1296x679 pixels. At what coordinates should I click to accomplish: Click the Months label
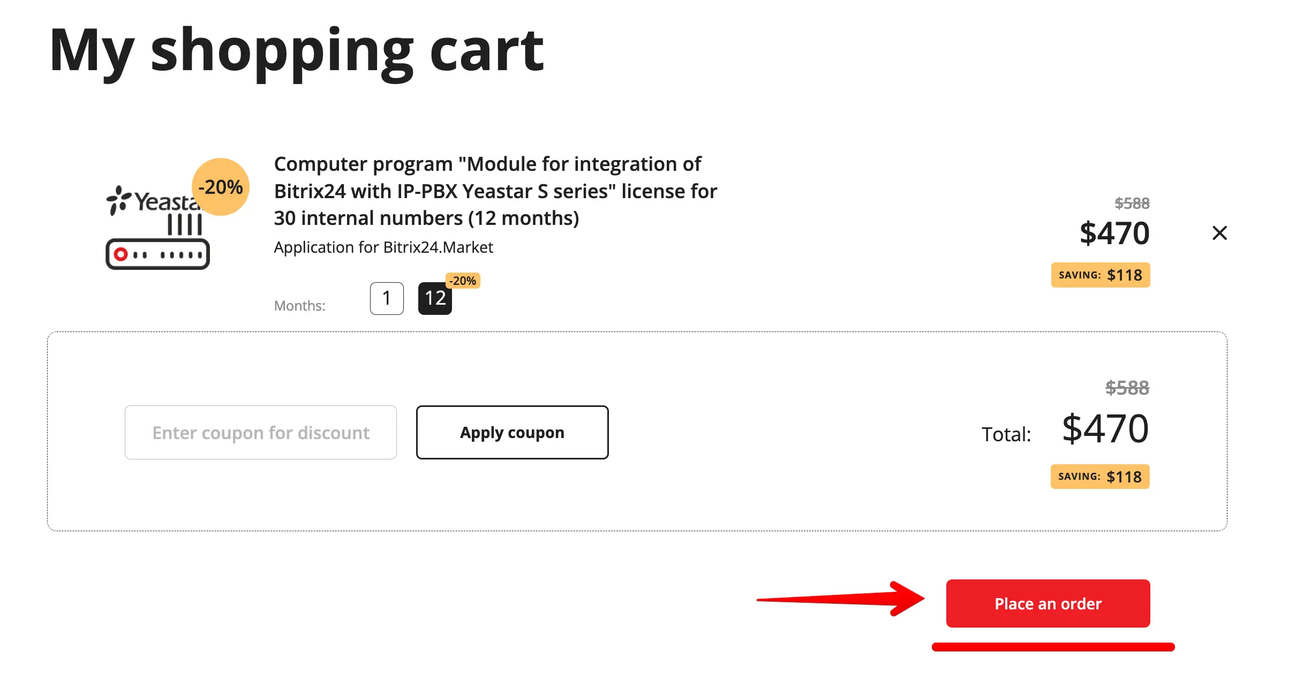[x=299, y=306]
